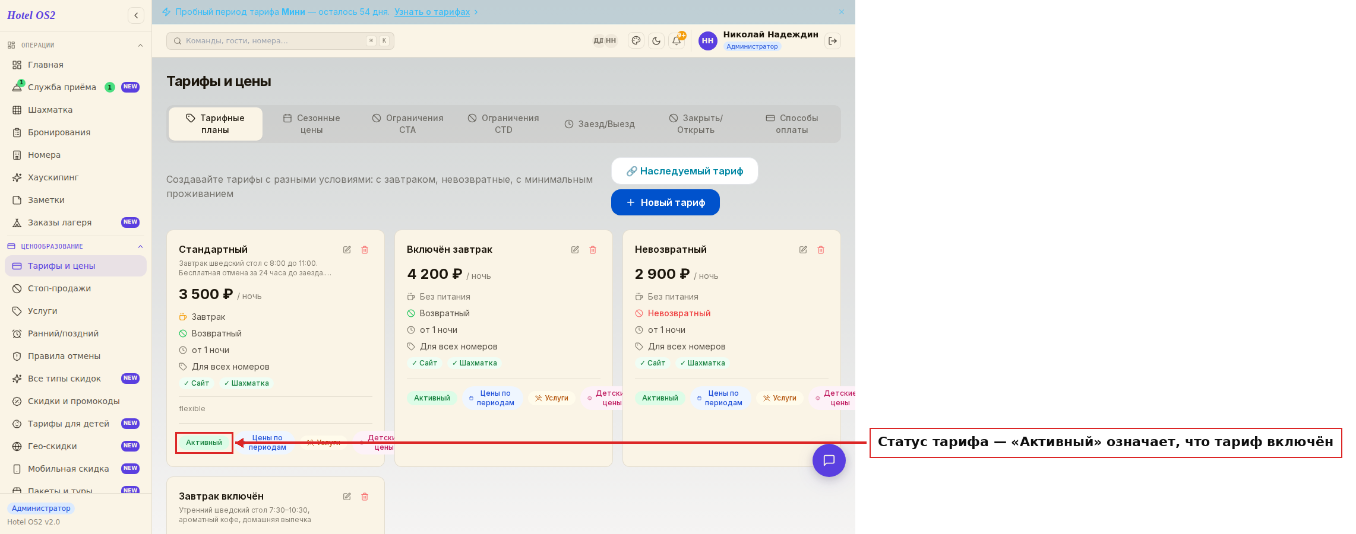1356x534 pixels.
Task: Switch to Сезонные цены tab
Action: [311, 124]
